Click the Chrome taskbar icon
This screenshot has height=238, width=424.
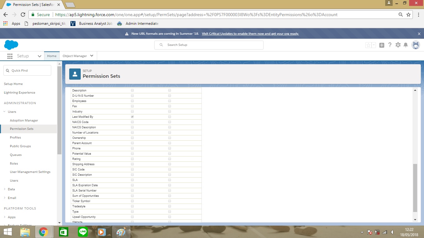pos(43,232)
